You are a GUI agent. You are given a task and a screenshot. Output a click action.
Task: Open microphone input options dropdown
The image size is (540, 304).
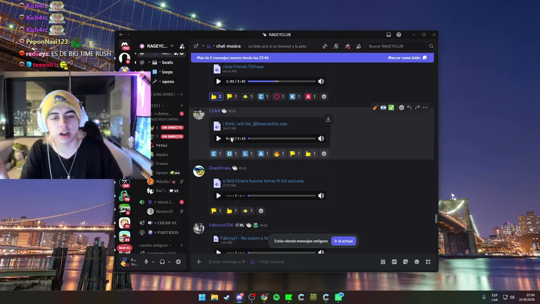(153, 262)
